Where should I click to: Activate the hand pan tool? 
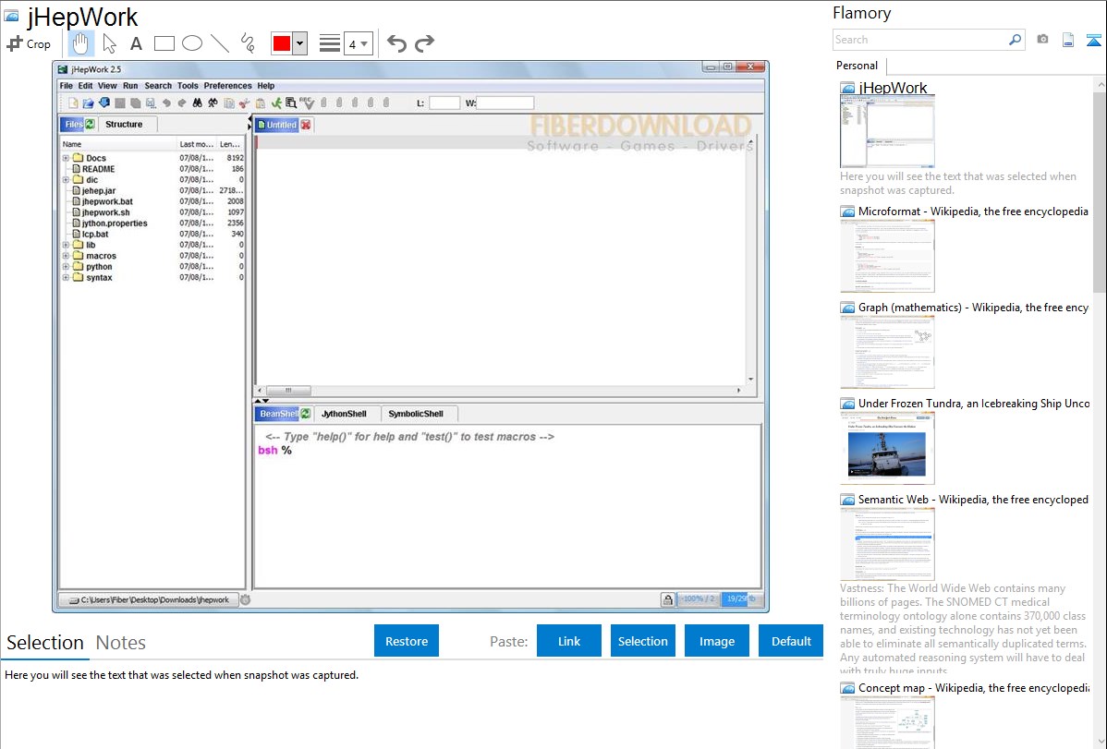80,43
